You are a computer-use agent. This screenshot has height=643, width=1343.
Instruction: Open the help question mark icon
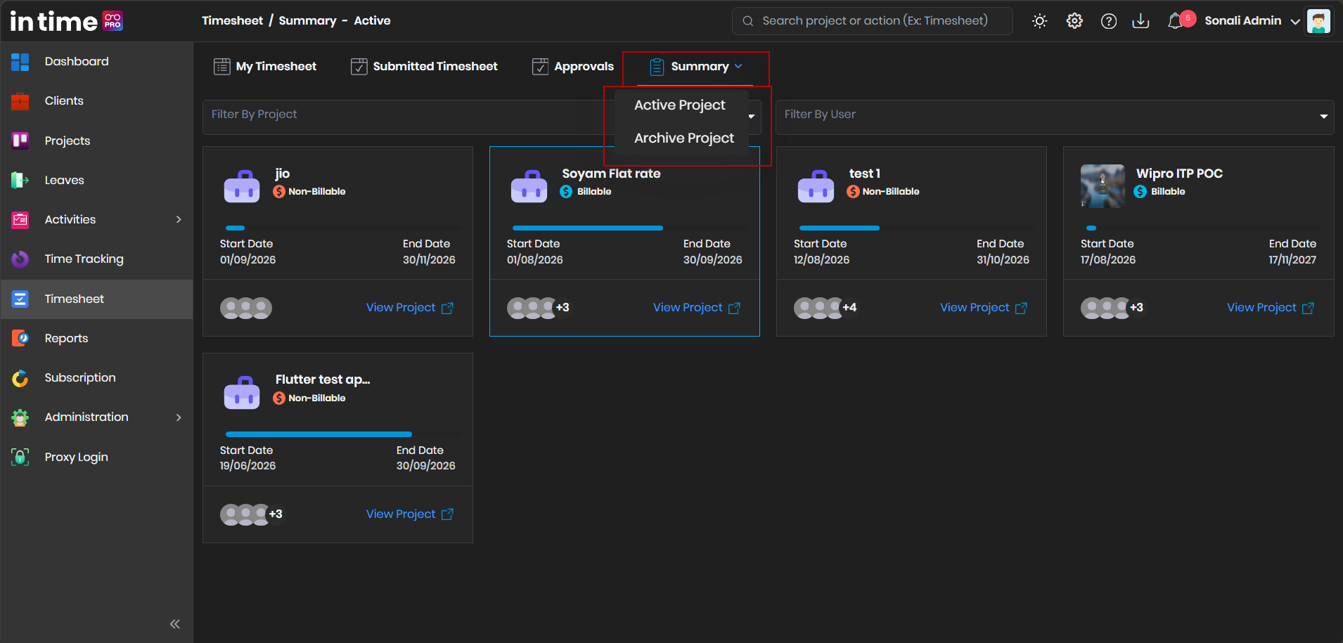[1109, 21]
